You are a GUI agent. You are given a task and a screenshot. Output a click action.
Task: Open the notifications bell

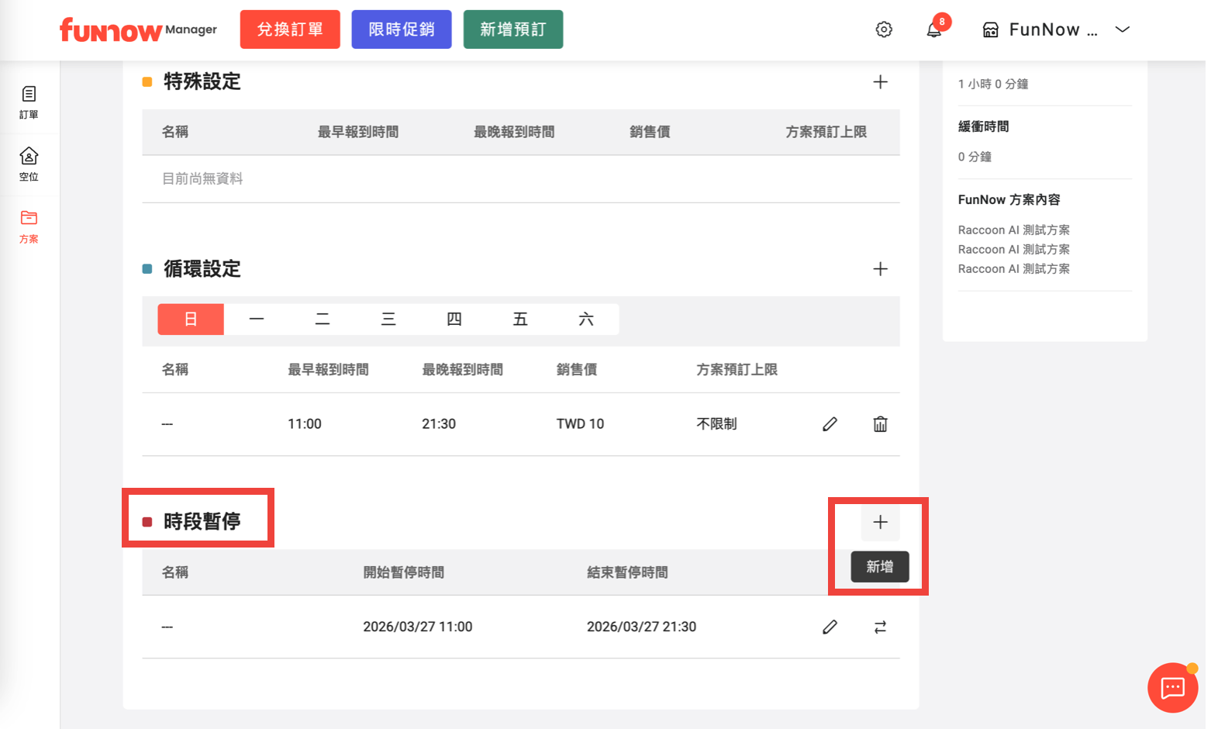coord(934,29)
